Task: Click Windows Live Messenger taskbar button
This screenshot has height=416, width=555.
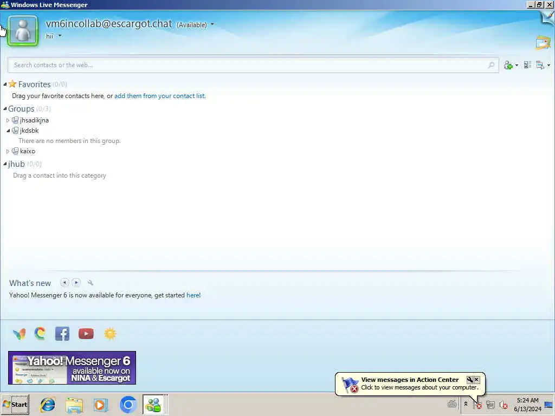Action: [x=153, y=404]
